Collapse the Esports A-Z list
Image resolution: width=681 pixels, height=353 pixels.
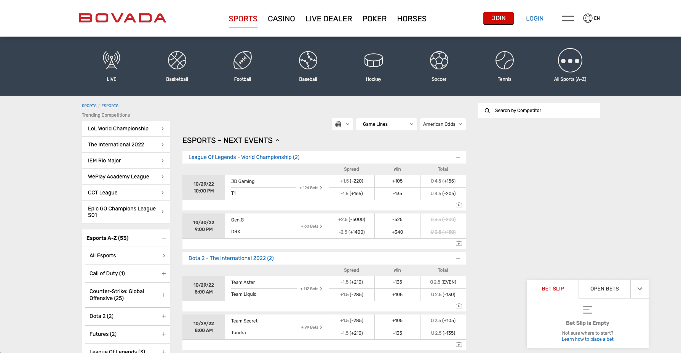pos(164,238)
